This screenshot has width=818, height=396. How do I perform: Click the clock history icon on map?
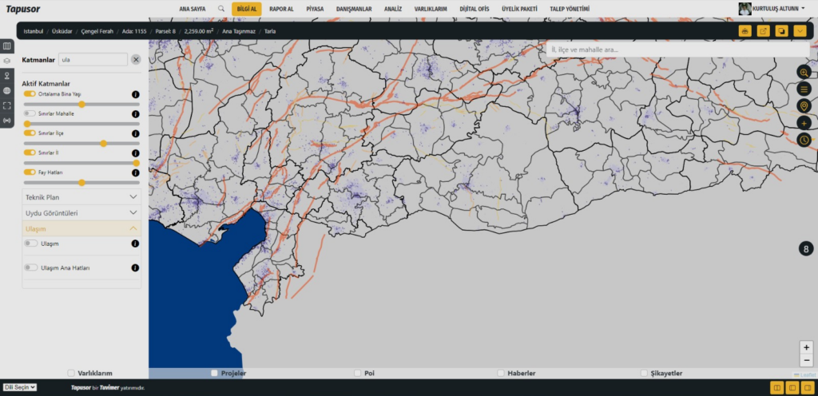[x=804, y=140]
